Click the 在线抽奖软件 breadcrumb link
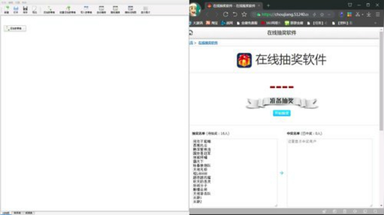 pyautogui.click(x=208, y=43)
